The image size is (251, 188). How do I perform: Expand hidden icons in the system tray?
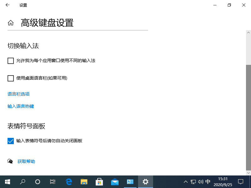tap(185, 182)
